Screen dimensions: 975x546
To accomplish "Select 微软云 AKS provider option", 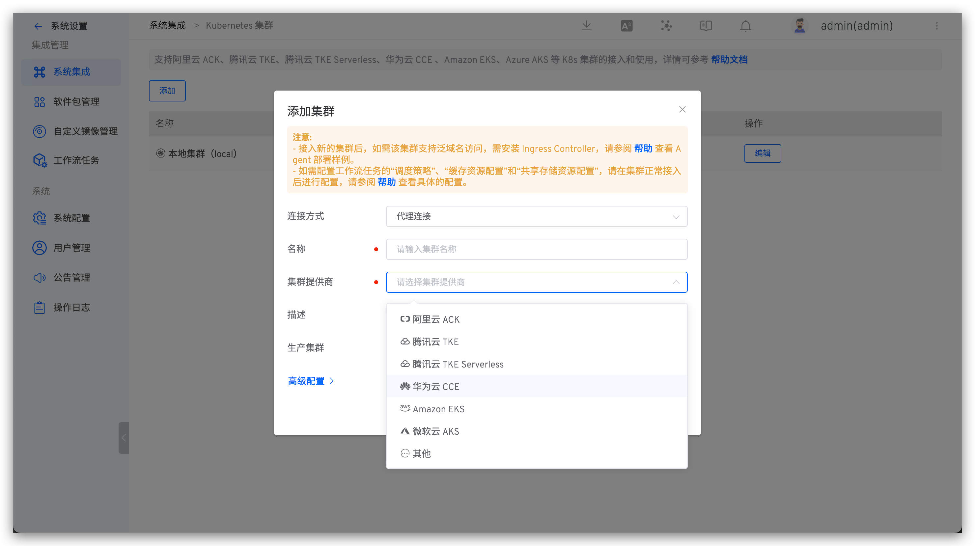I will coord(537,431).
